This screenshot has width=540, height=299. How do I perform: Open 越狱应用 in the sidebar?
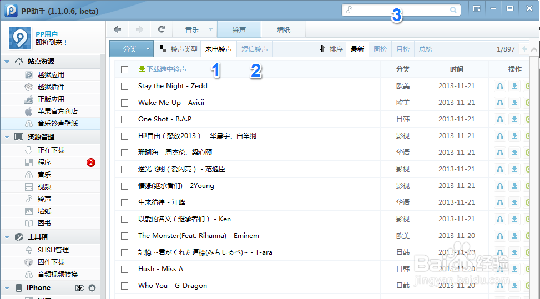51,75
